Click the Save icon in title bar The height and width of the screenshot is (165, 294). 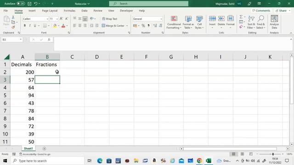[29, 4]
